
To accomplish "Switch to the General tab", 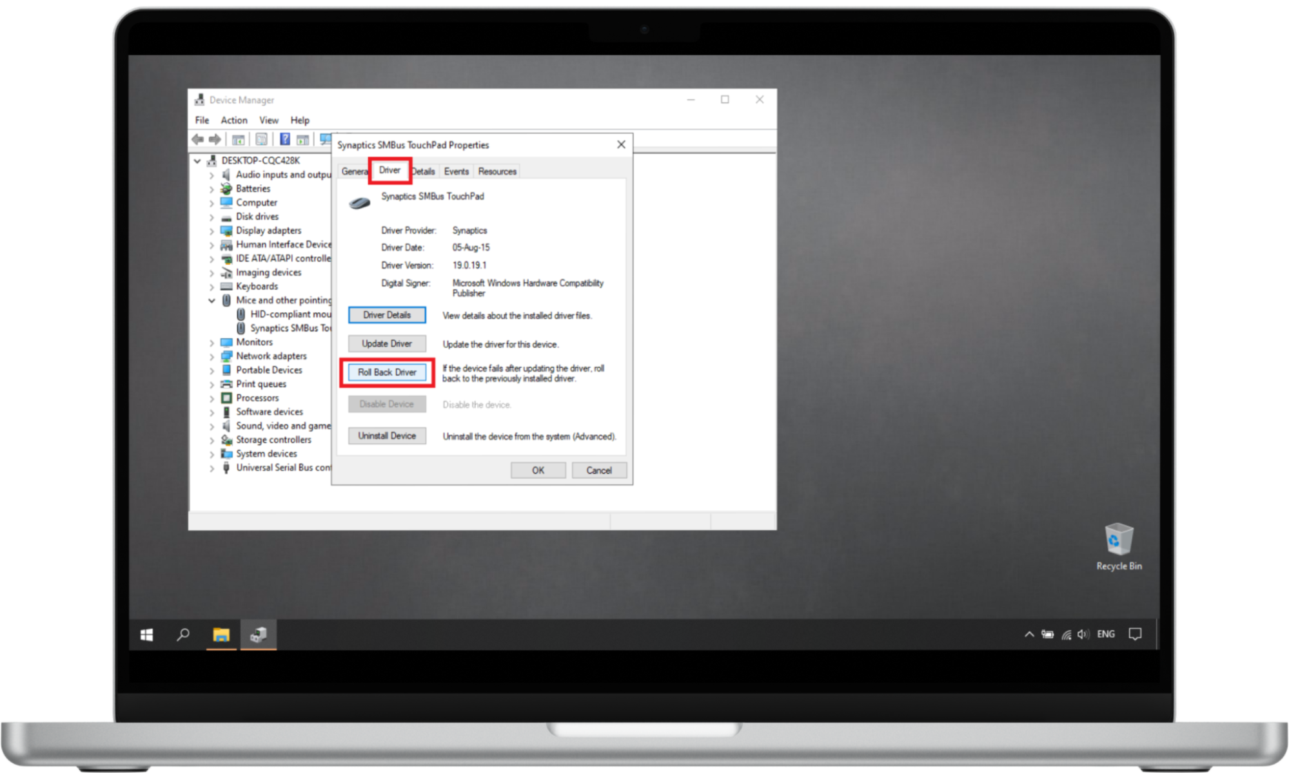I will tap(355, 171).
